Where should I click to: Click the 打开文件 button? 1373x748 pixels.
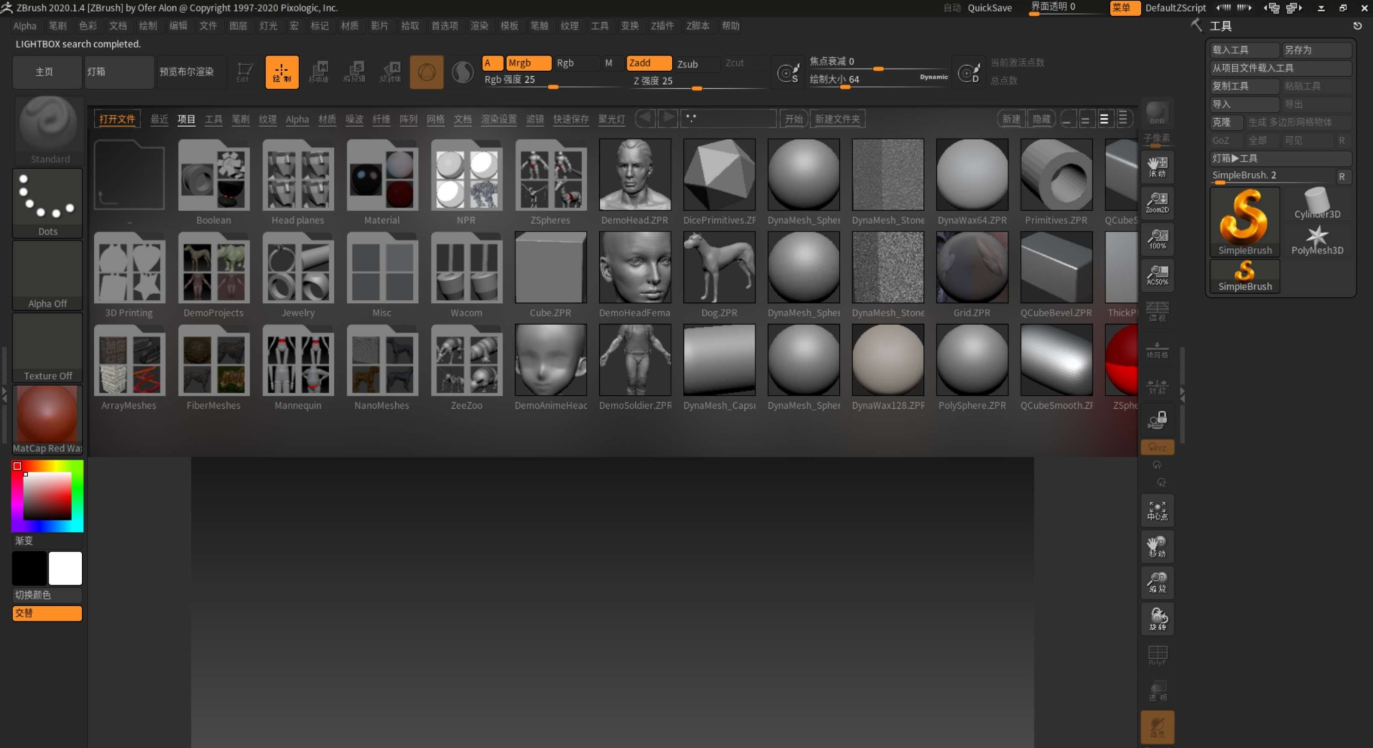click(x=117, y=119)
